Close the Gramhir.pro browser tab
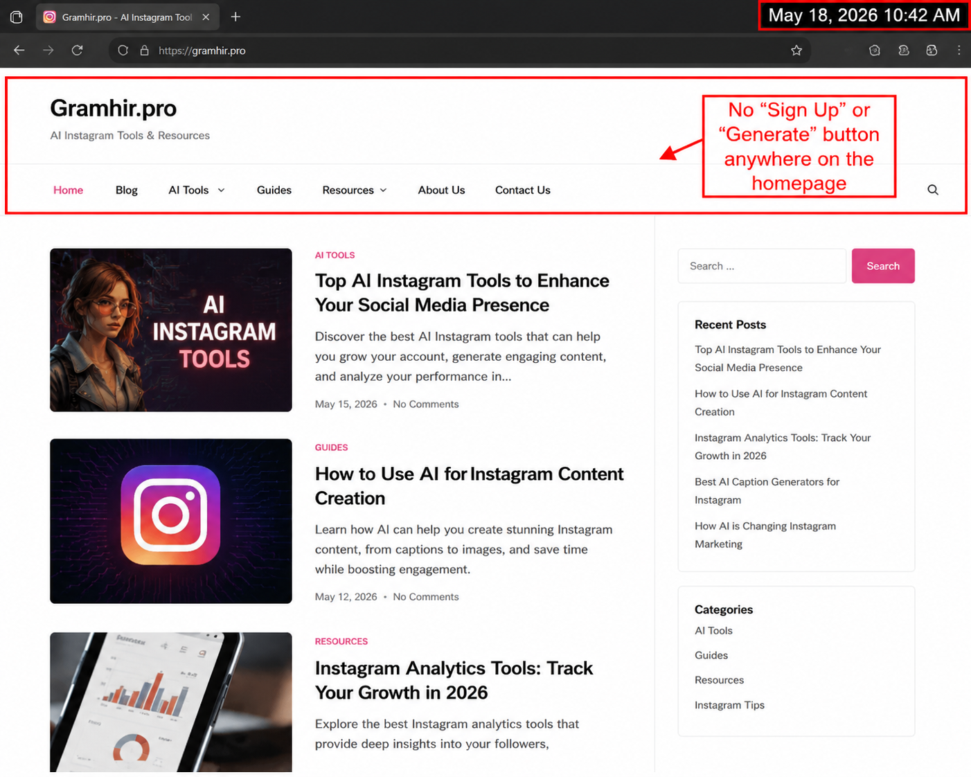The width and height of the screenshot is (971, 777). (x=206, y=17)
